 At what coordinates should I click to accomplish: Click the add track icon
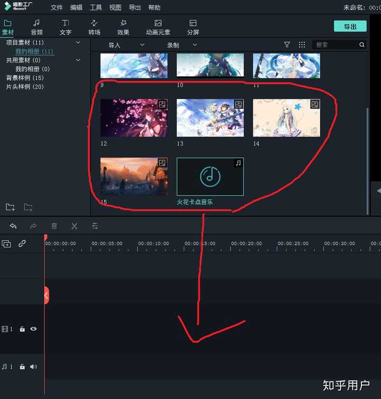[6, 244]
